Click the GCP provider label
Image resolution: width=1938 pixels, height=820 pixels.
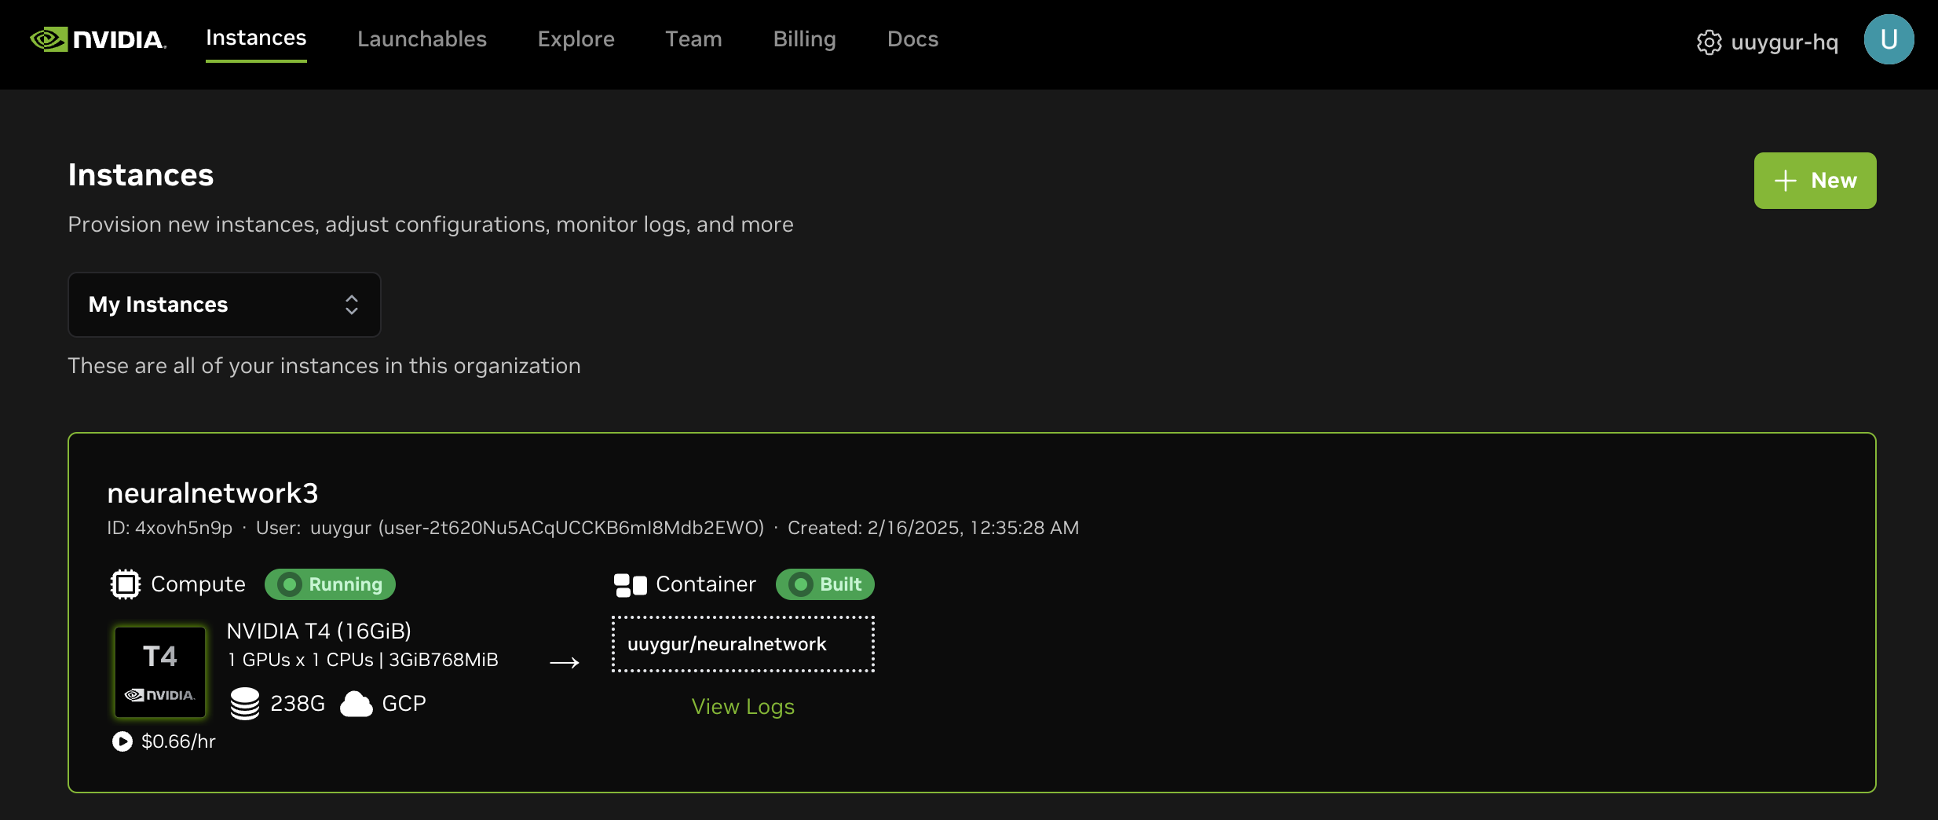404,704
